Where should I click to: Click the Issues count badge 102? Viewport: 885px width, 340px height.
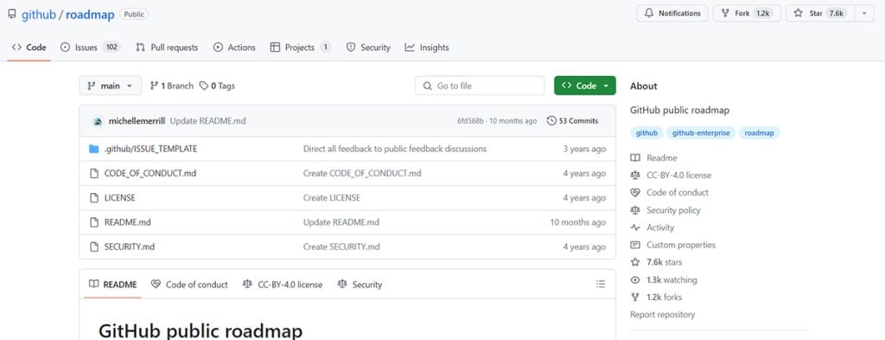click(111, 48)
